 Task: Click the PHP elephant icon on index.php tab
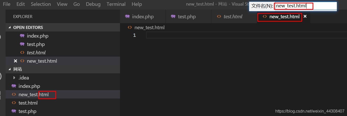[127, 16]
